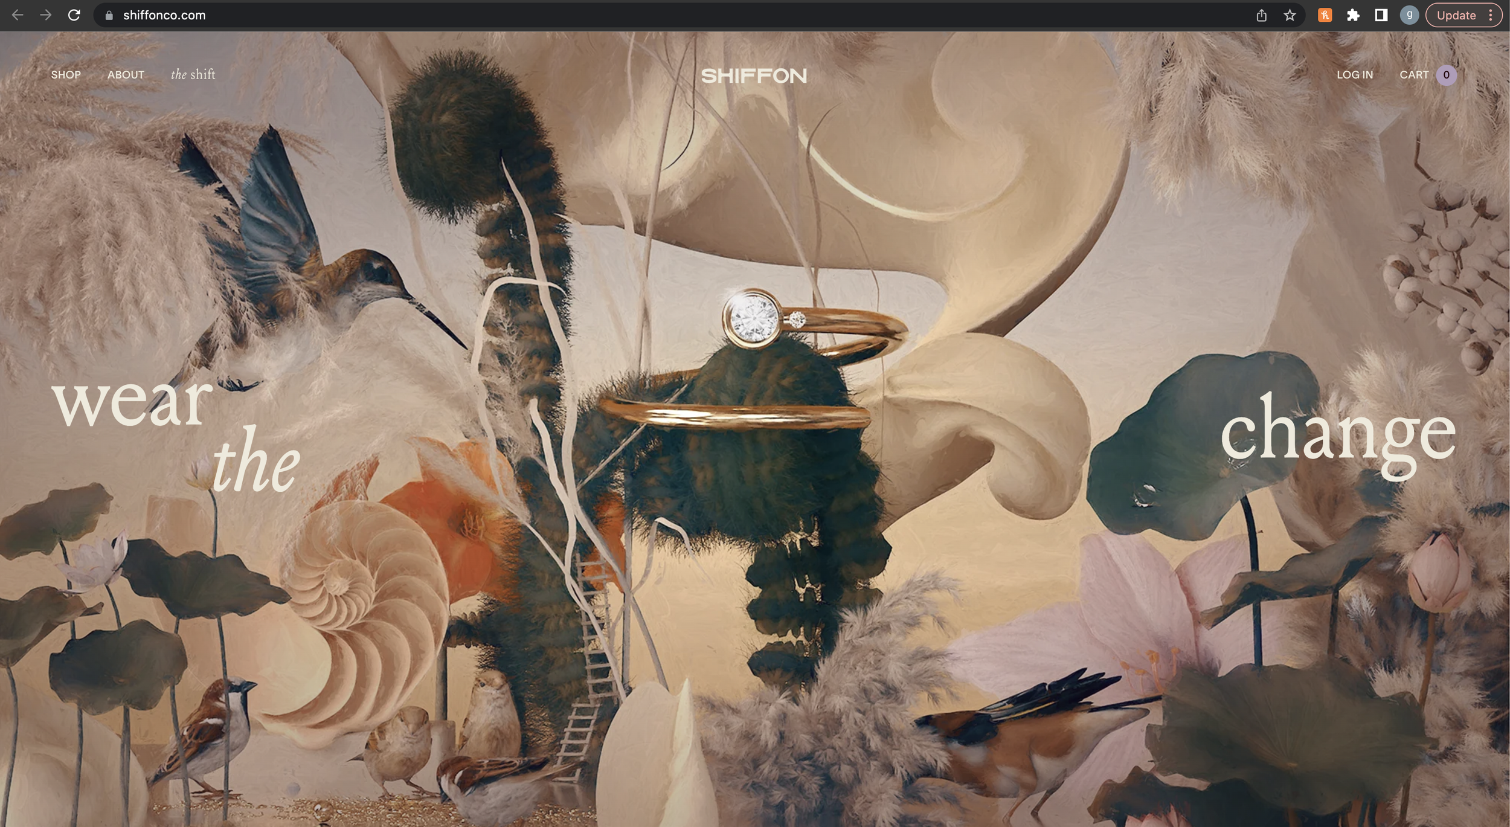Open 'the shift' navigation link
1510x827 pixels.
click(x=193, y=75)
